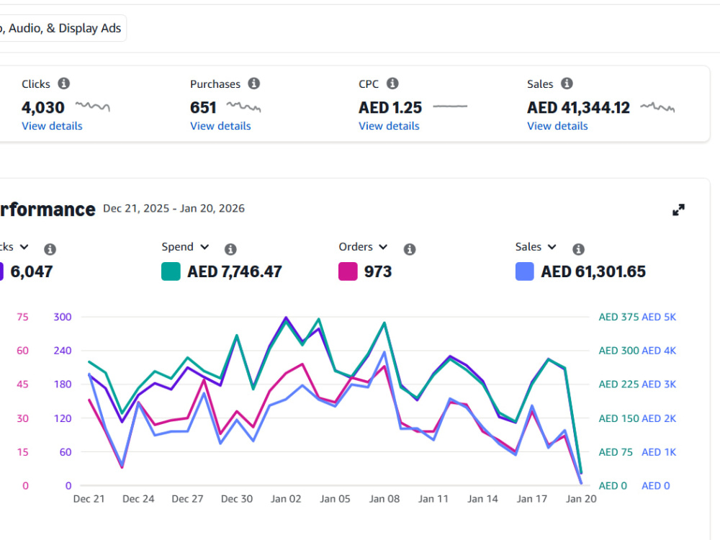Open the Spend metric dropdown
Screen dimensions: 720x540
point(185,247)
